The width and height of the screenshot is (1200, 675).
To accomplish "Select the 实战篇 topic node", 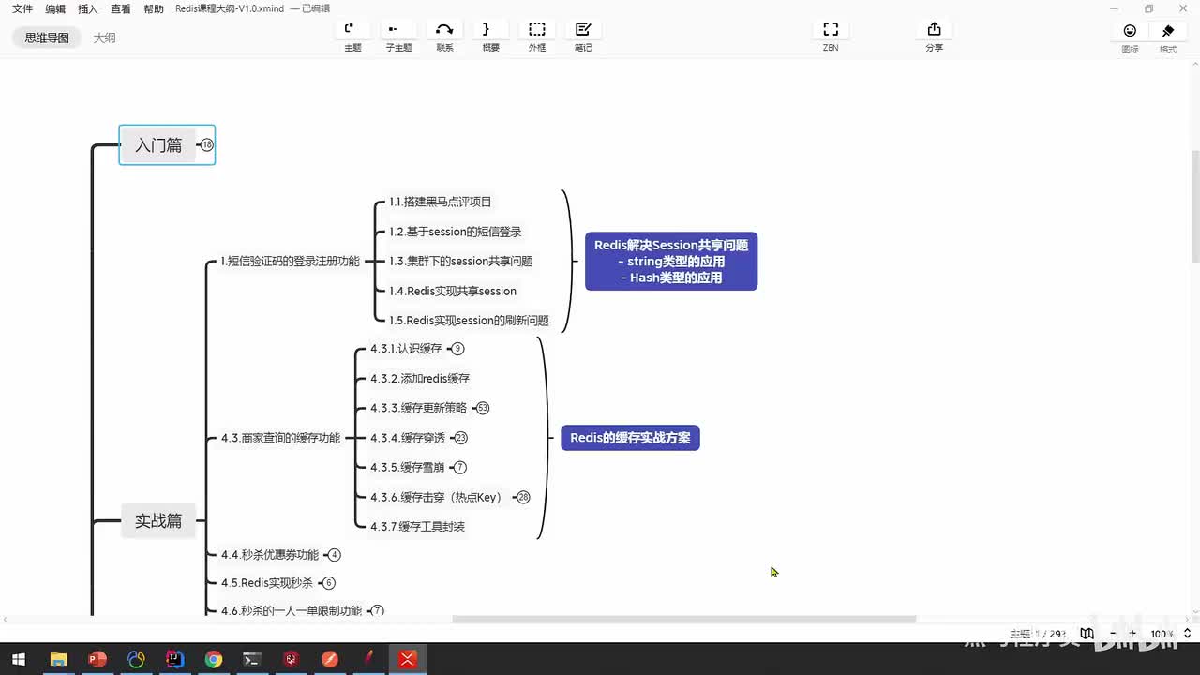I will click(158, 520).
